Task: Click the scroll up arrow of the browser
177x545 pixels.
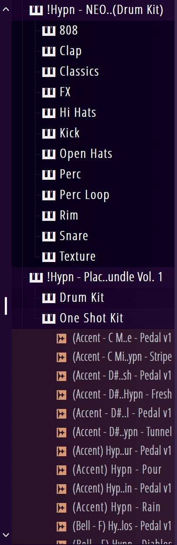Action: click(6, 10)
